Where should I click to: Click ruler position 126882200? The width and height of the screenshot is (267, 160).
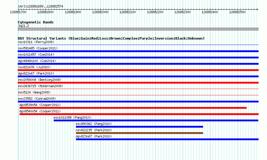tap(155, 12)
